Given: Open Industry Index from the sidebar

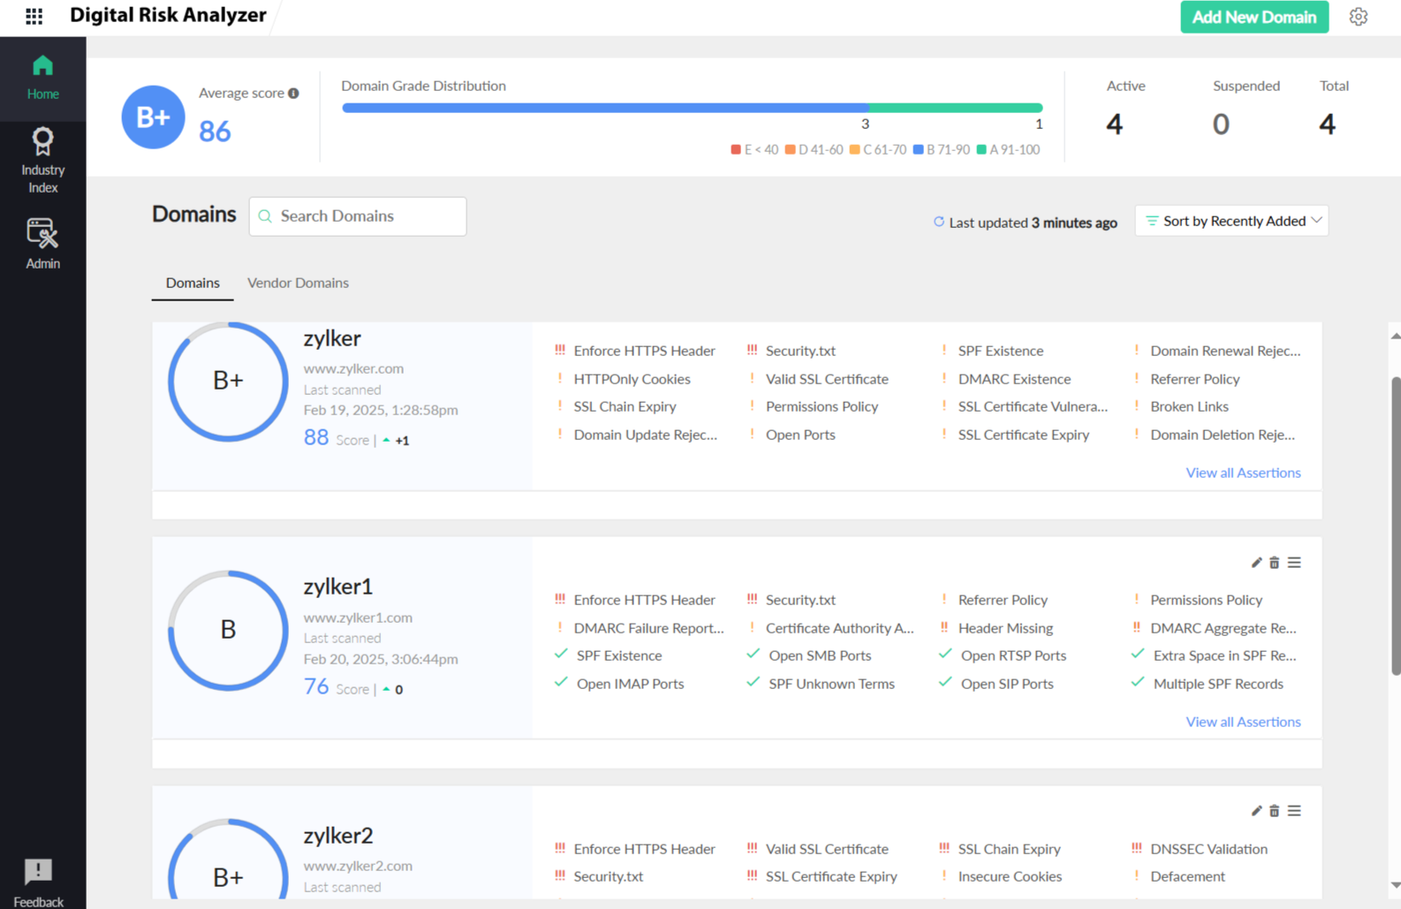Looking at the screenshot, I should click(42, 160).
